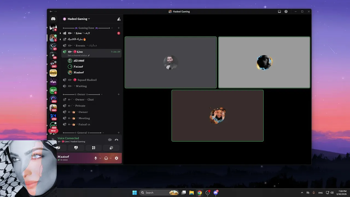Open microphone input options chevron
Screen dimensions: 350x197
(100, 158)
